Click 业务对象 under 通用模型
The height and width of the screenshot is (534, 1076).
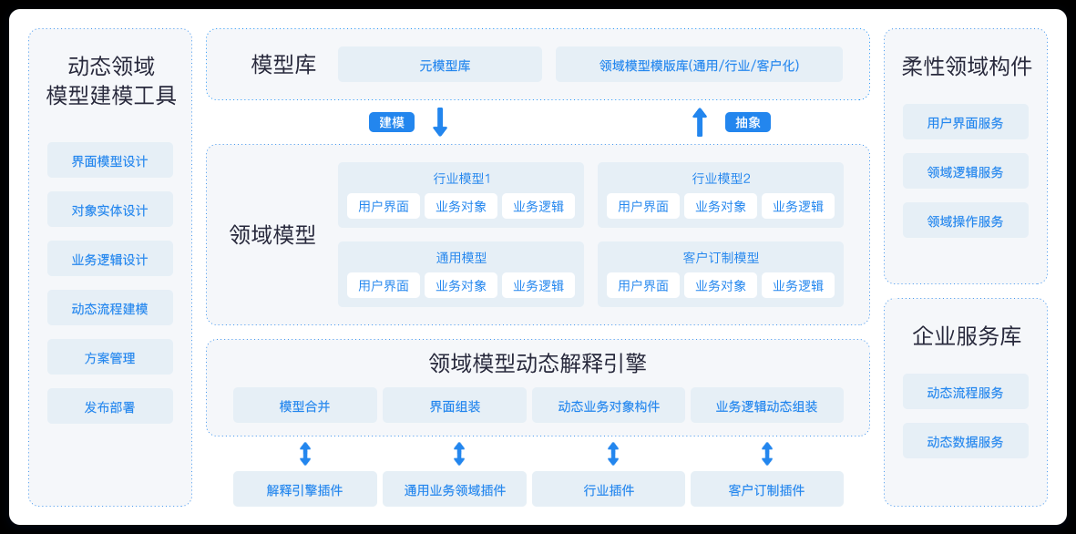coord(460,285)
